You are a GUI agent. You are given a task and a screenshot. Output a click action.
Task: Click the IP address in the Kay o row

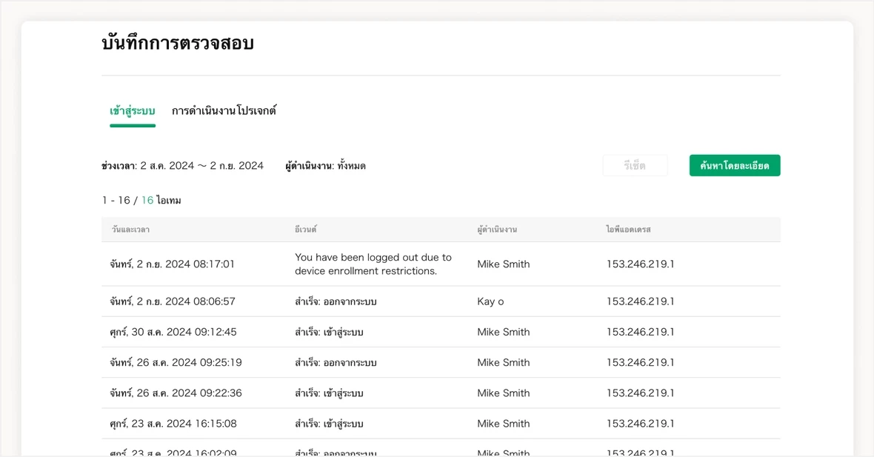click(640, 301)
